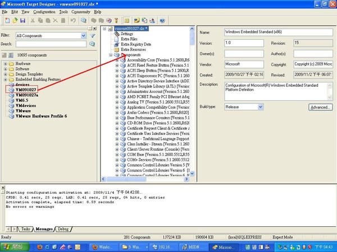Viewport: 337px width, 252px height.
Task: Expand the Hardware folder
Action: pyautogui.click(x=6, y=64)
